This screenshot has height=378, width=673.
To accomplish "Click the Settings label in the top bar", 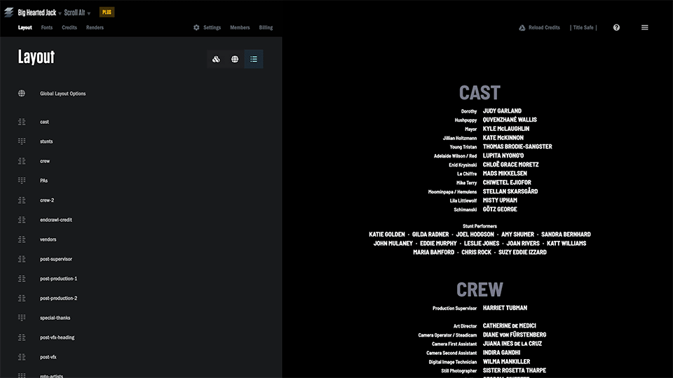I will click(212, 27).
